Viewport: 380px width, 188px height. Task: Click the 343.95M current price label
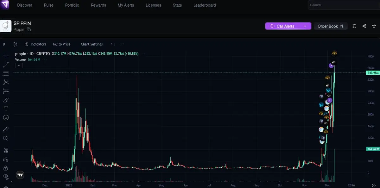(x=373, y=73)
